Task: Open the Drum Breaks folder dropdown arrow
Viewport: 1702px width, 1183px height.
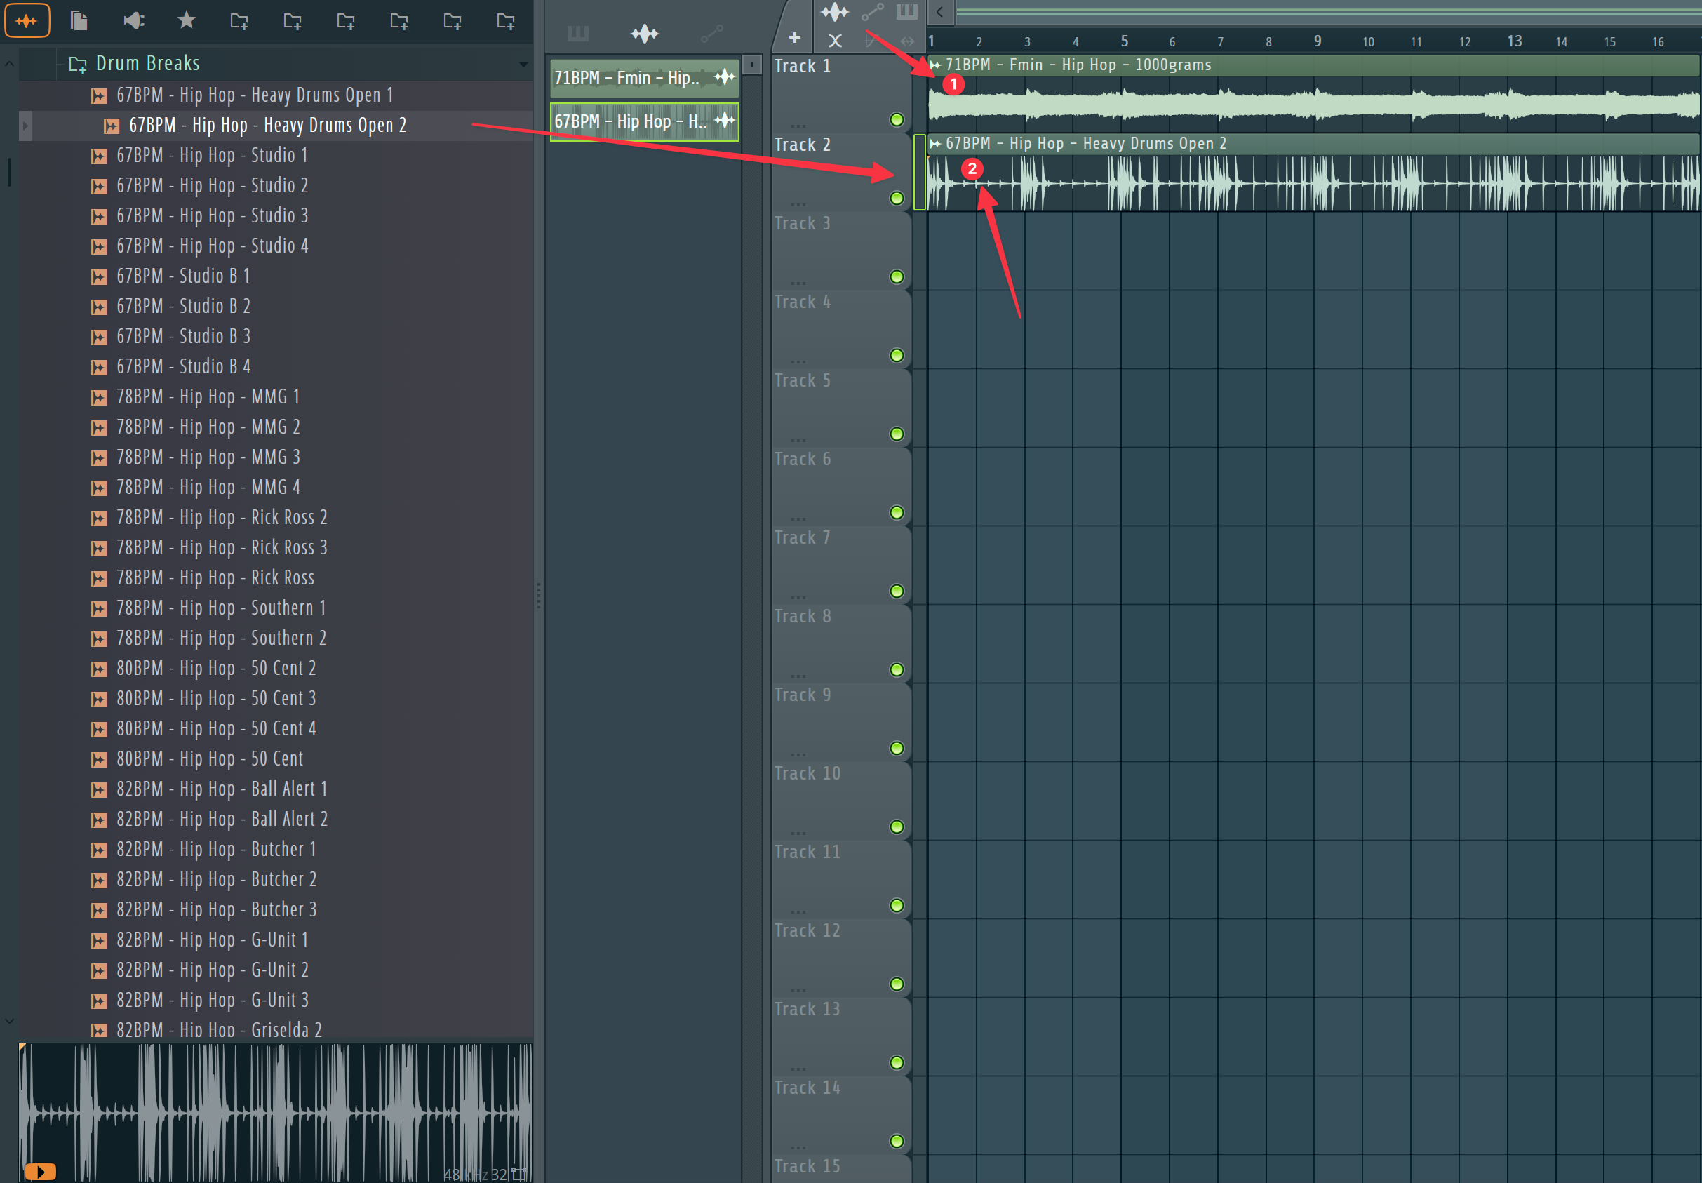Action: [x=523, y=64]
